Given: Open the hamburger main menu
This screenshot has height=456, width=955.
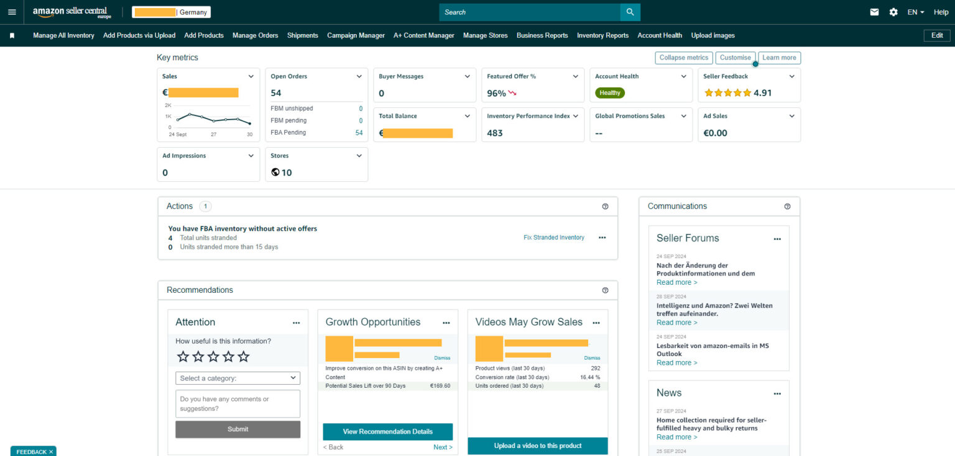Looking at the screenshot, I should click(x=12, y=12).
